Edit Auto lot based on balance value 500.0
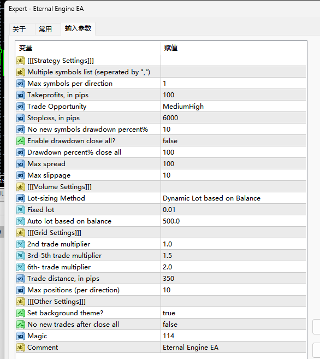Viewport: 320px width, 359px height. click(x=234, y=221)
